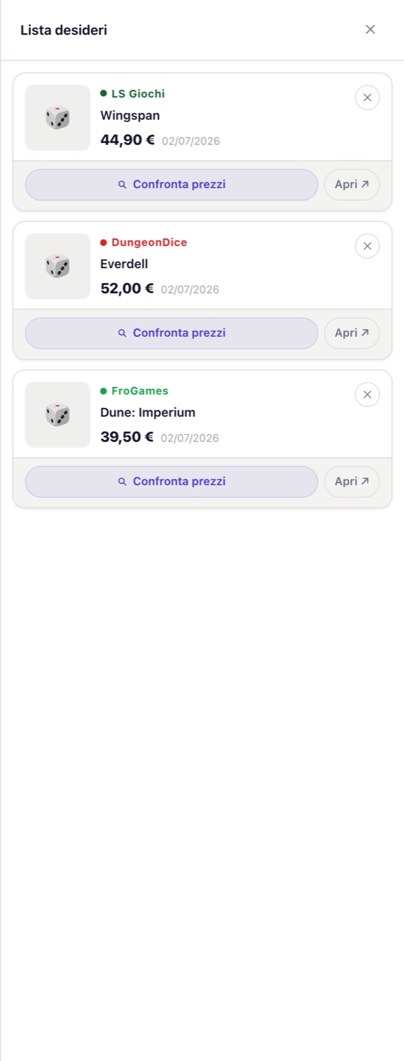Compare prices for Dune: Imperium
404x1061 pixels.
(172, 482)
